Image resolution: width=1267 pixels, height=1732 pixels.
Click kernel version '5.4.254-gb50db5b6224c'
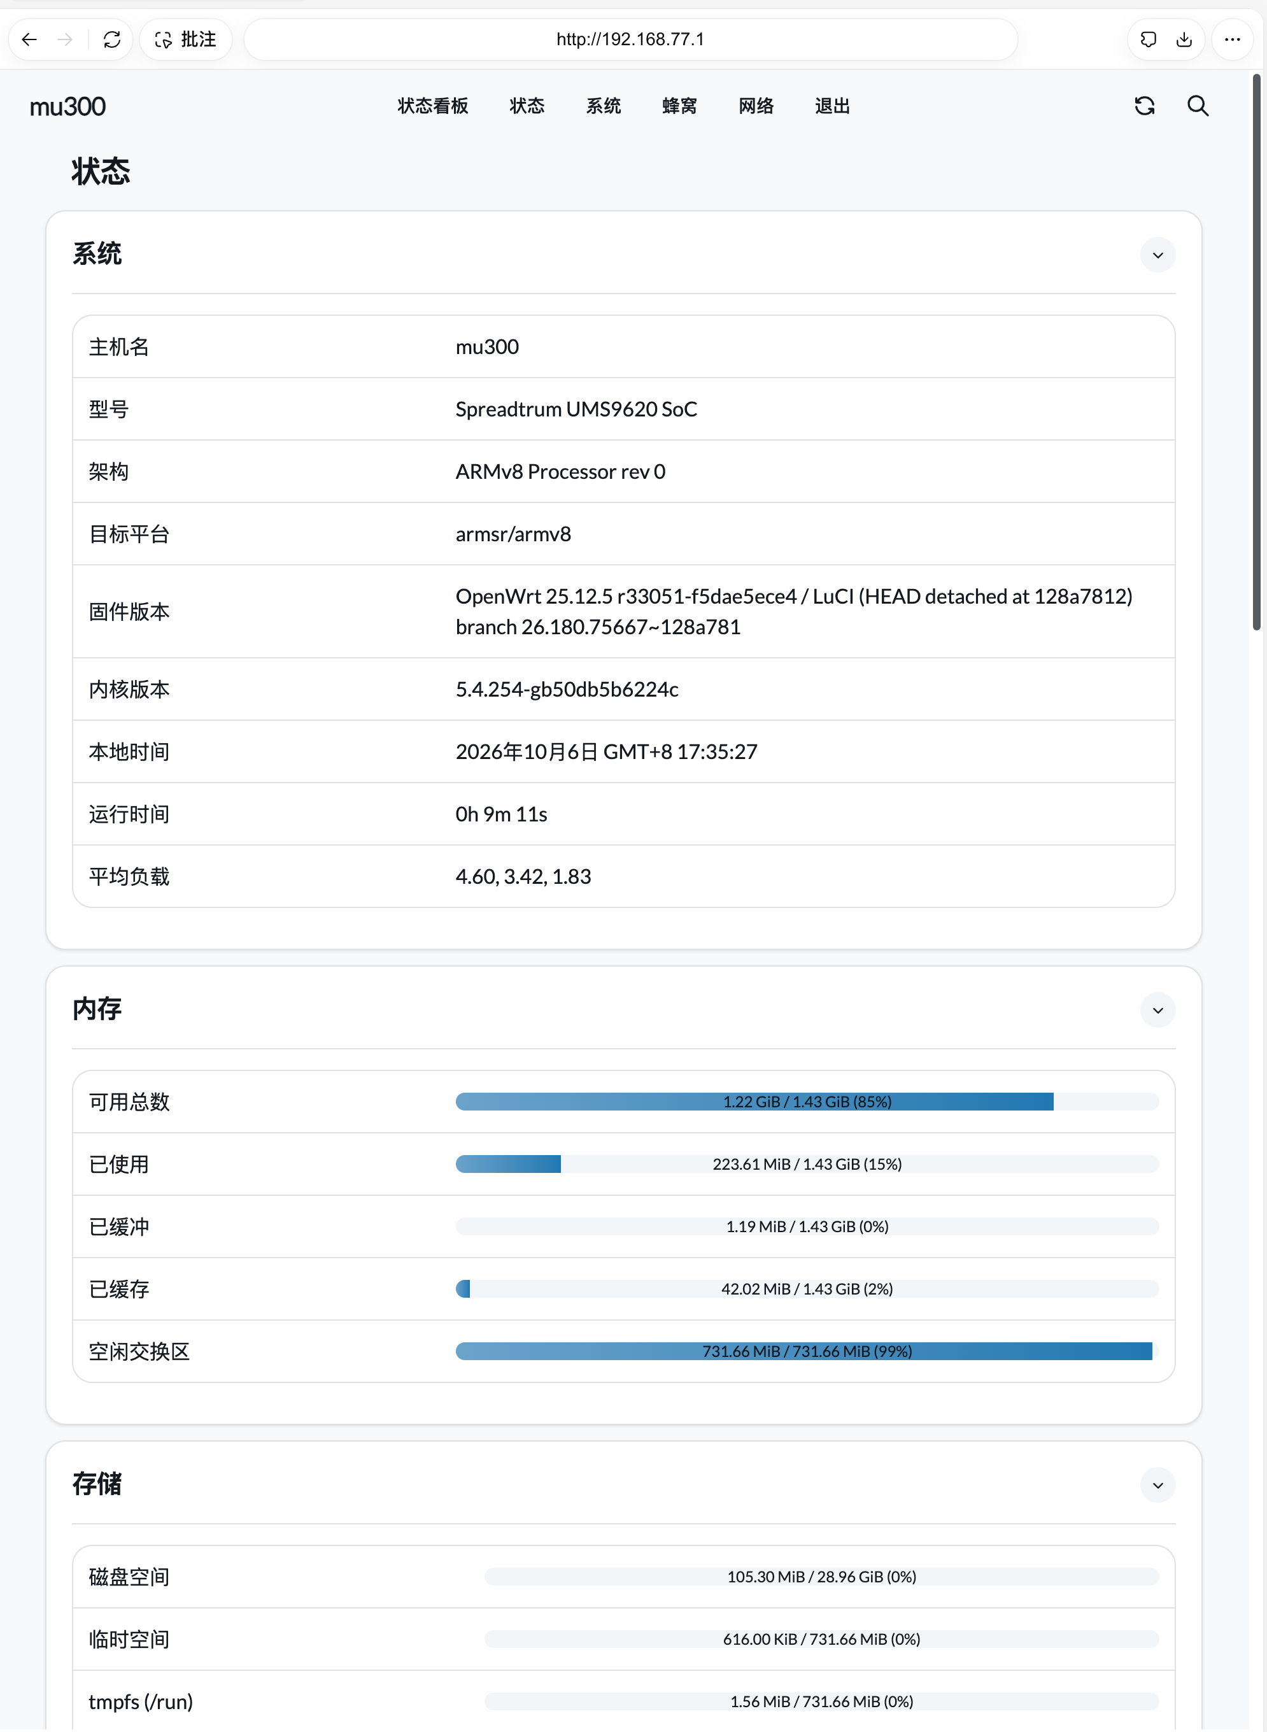pyautogui.click(x=567, y=690)
